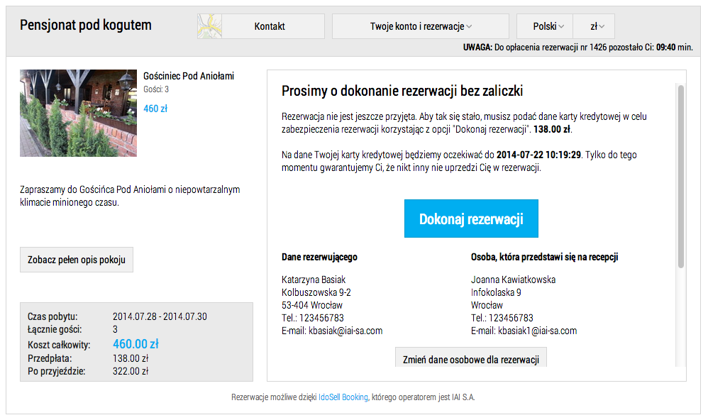Viewport: 708px width, 420px height.
Task: Open the Gościniec Pod Aniołami photo
Action: point(78,113)
